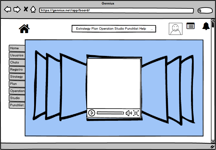This screenshot has height=150, width=216.
Task: Click the scrollbar up arrow
Action: pyautogui.click(x=213, y=20)
